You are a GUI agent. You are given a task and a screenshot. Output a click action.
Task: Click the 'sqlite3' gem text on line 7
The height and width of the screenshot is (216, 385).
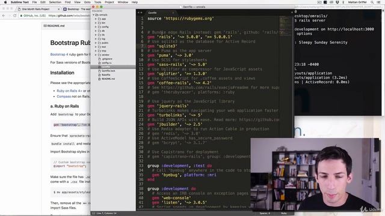[x=167, y=46]
